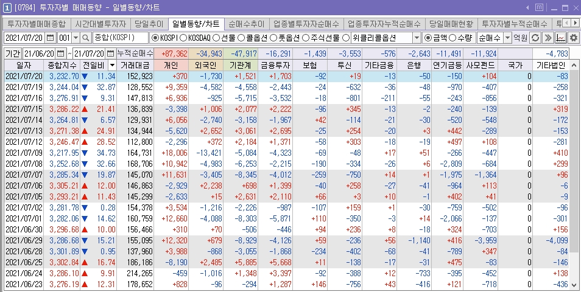
Task: Select the 일별동향/차트 tab
Action: click(195, 24)
